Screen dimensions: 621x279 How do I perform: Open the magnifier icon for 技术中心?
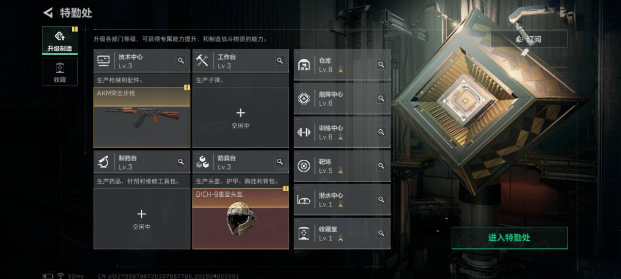(181, 61)
